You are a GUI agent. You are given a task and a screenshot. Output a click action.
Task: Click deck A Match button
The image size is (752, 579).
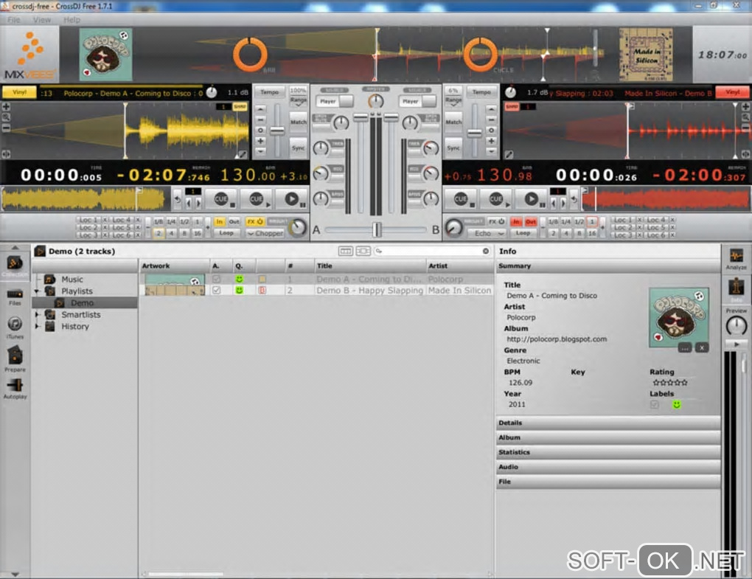[x=299, y=122]
